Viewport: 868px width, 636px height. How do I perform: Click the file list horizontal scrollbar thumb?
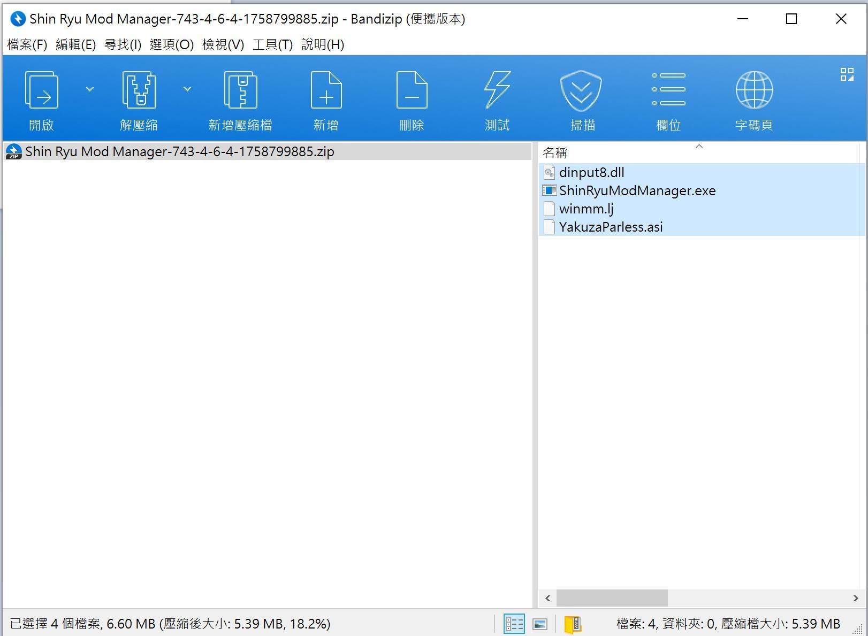[612, 597]
